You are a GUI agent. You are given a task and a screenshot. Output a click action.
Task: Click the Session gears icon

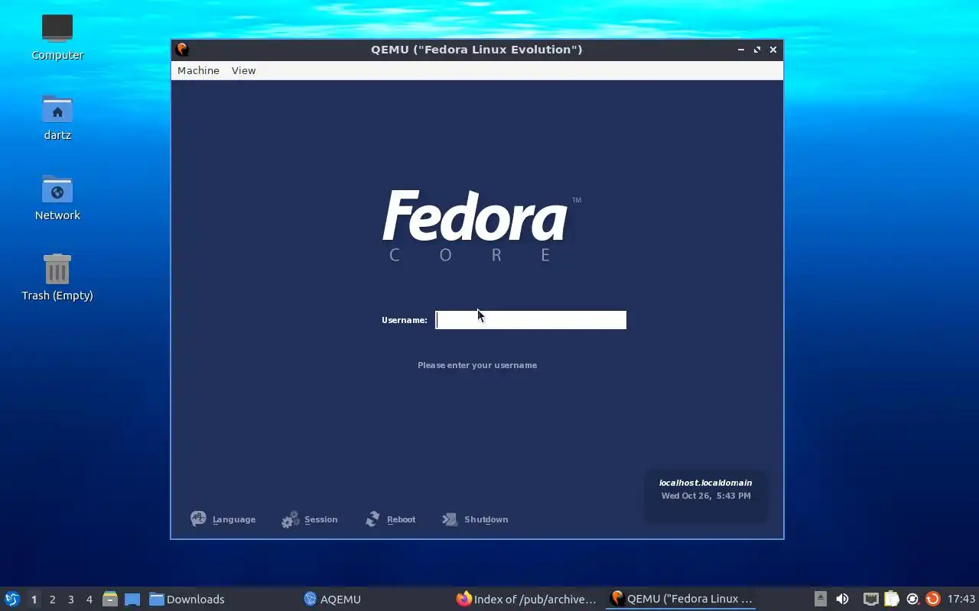pyautogui.click(x=290, y=519)
